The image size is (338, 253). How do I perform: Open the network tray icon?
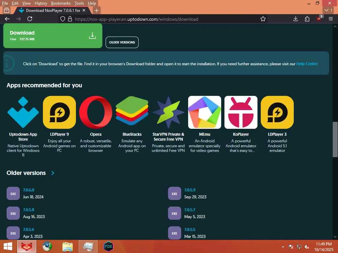[x=299, y=246]
